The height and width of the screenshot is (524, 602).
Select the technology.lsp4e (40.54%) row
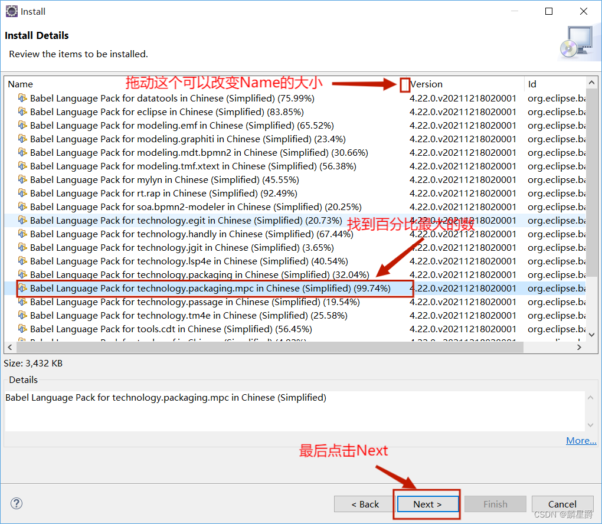[295, 261]
